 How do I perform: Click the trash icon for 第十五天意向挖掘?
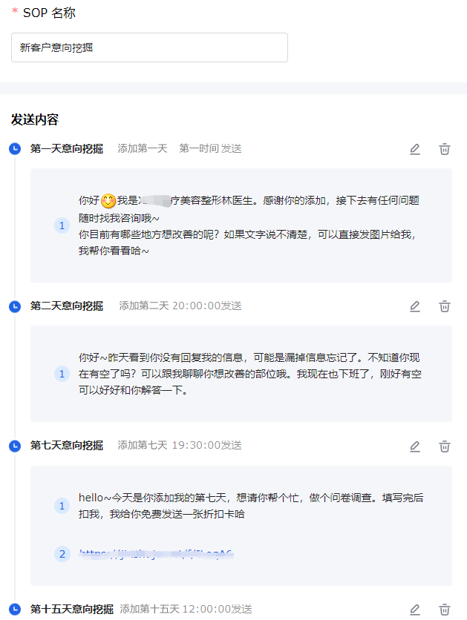445,608
